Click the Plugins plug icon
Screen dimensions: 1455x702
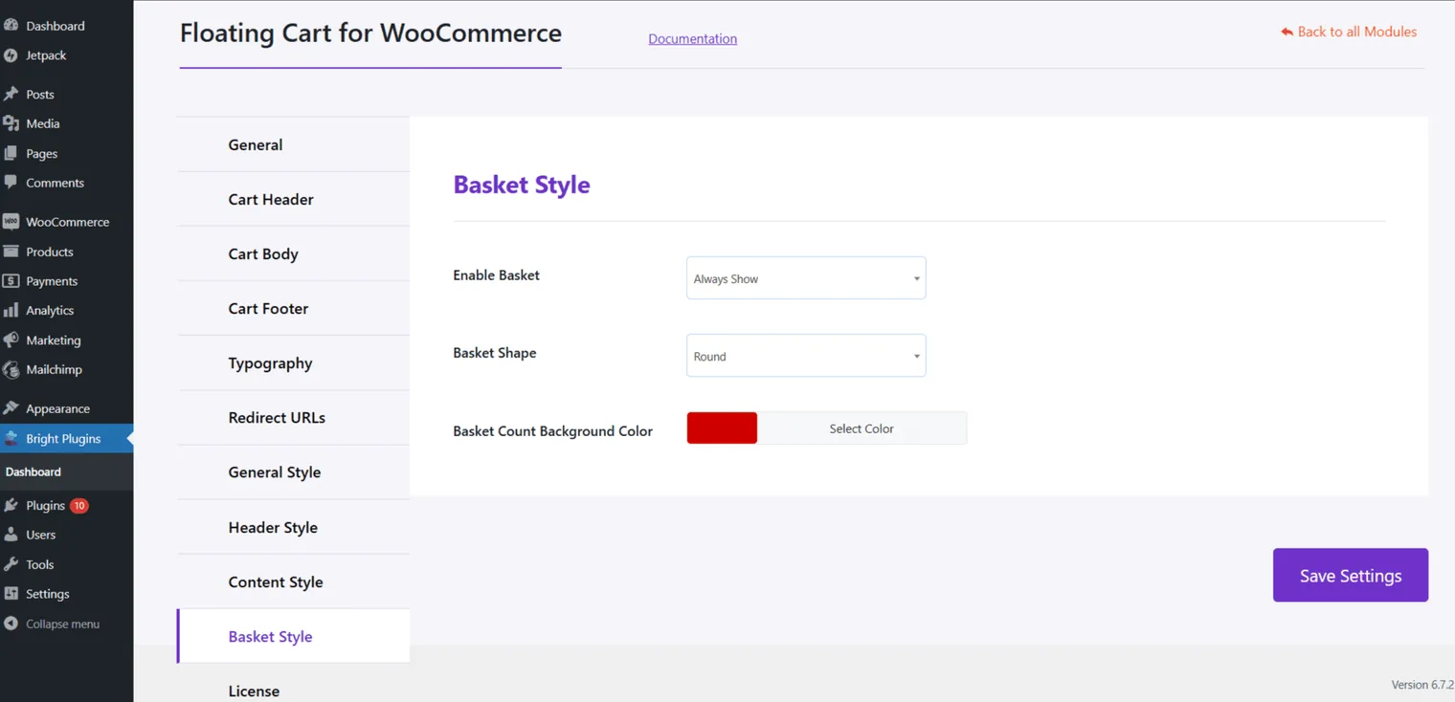[11, 506]
